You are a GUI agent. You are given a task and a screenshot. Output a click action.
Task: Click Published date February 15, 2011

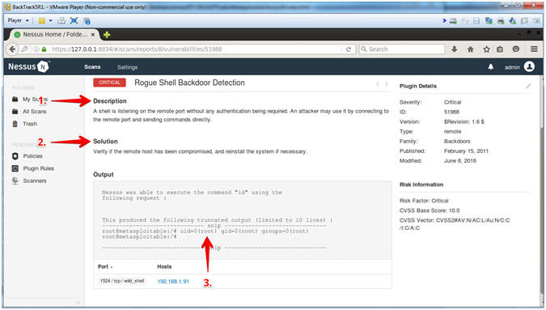pyautogui.click(x=466, y=151)
